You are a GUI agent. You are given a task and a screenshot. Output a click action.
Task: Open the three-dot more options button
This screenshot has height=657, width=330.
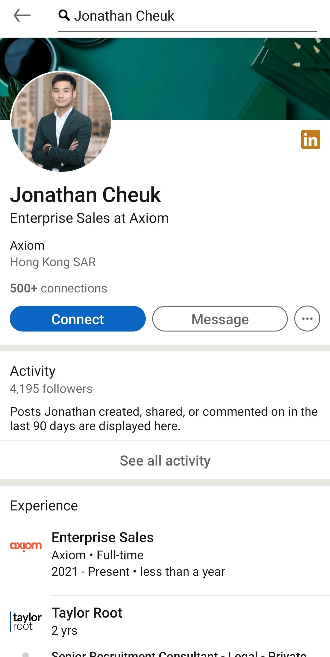click(307, 318)
